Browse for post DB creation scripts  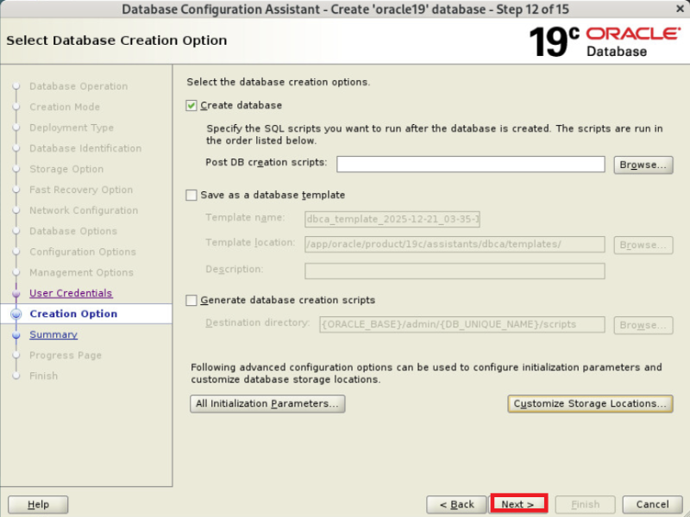point(643,165)
